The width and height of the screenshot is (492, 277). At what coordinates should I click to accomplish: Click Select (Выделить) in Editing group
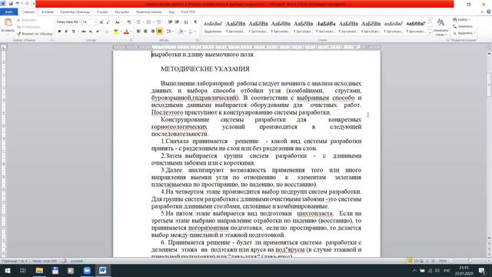pos(464,33)
